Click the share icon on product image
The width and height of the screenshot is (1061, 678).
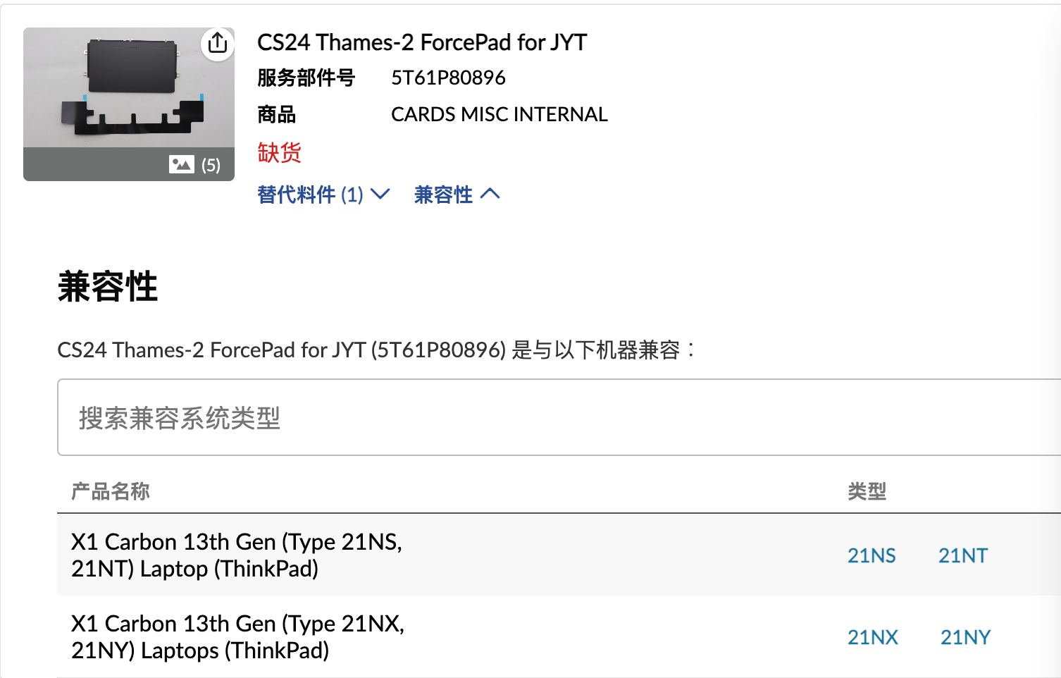coord(218,44)
